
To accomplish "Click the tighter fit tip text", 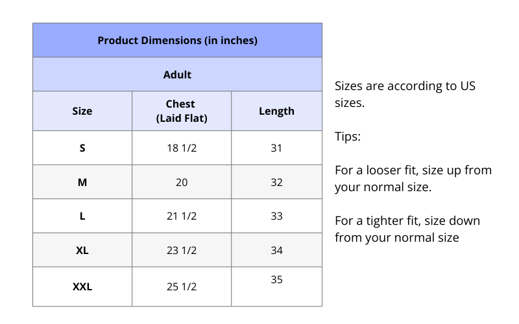I will 407,229.
